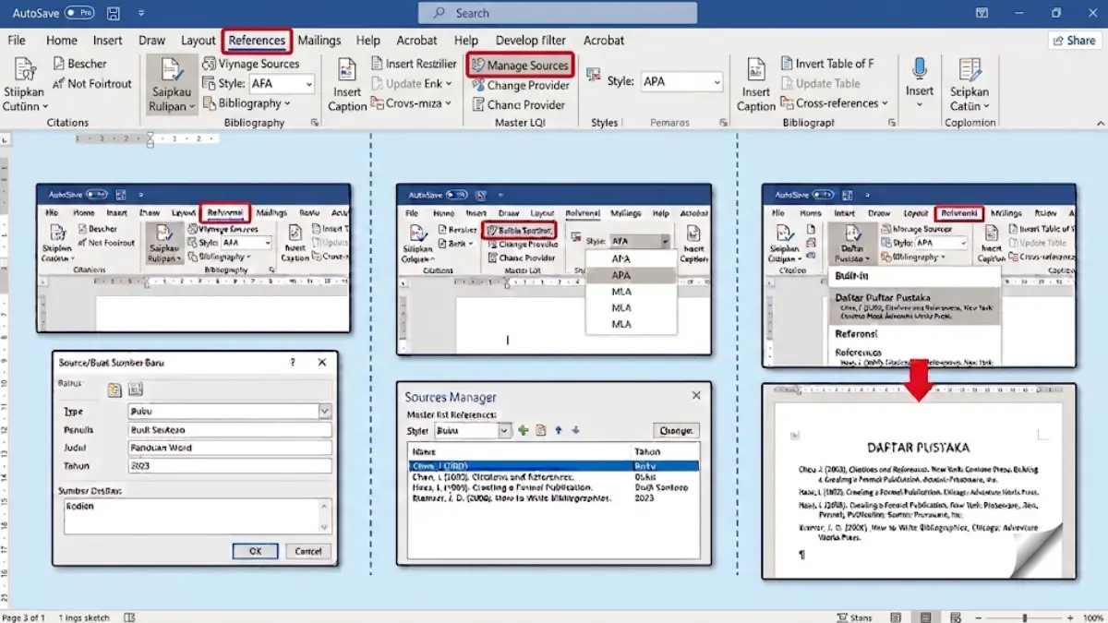Screen dimensions: 1108x623
Task: Click the Stipkan Catün icon at ribbon right
Action: (969, 70)
